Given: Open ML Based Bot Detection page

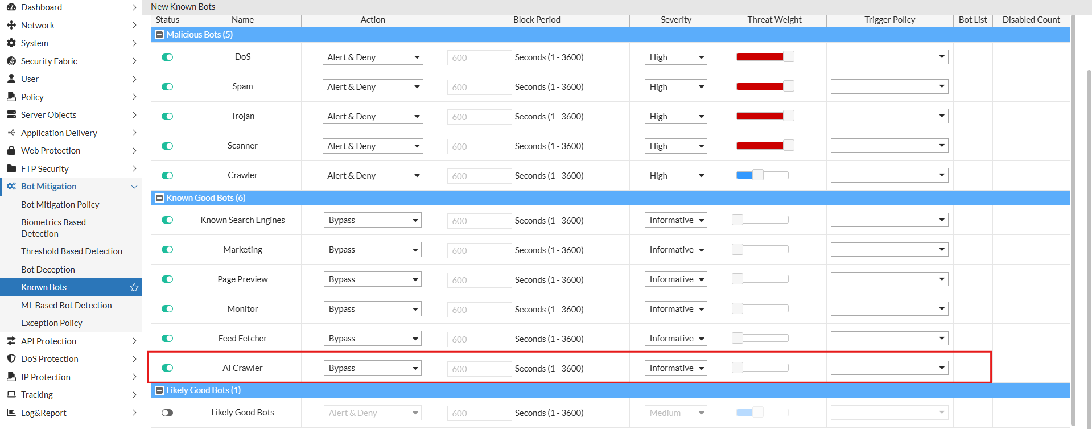Looking at the screenshot, I should pos(66,305).
